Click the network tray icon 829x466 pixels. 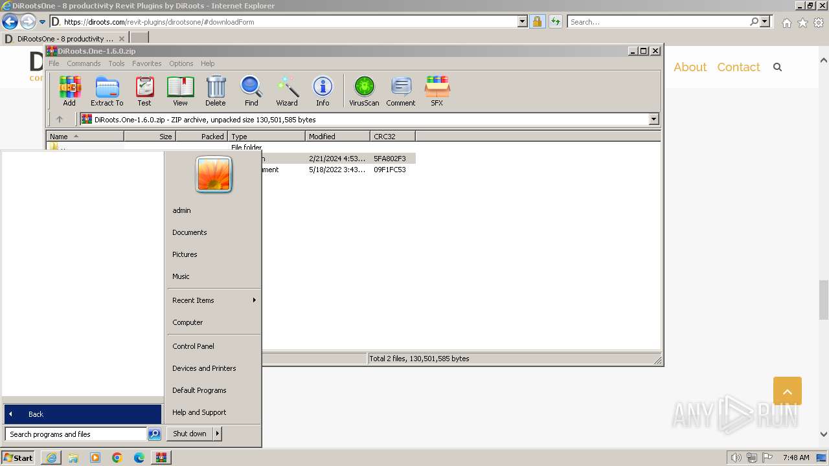[x=752, y=458]
